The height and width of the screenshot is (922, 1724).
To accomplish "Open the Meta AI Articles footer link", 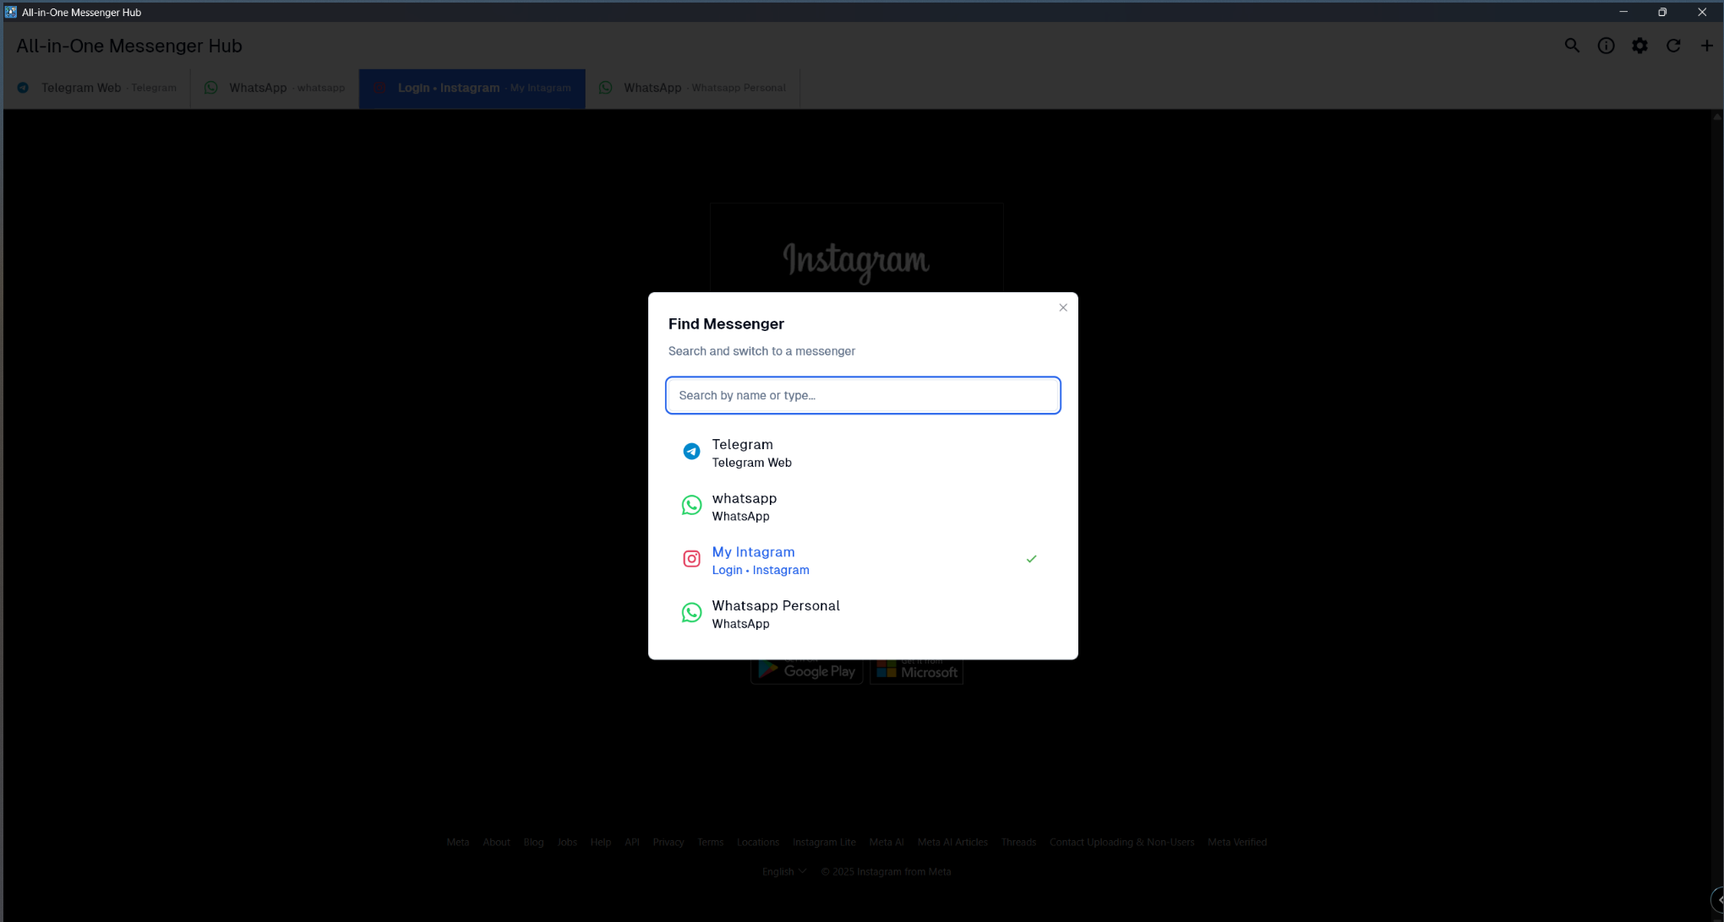I will pyautogui.click(x=952, y=842).
